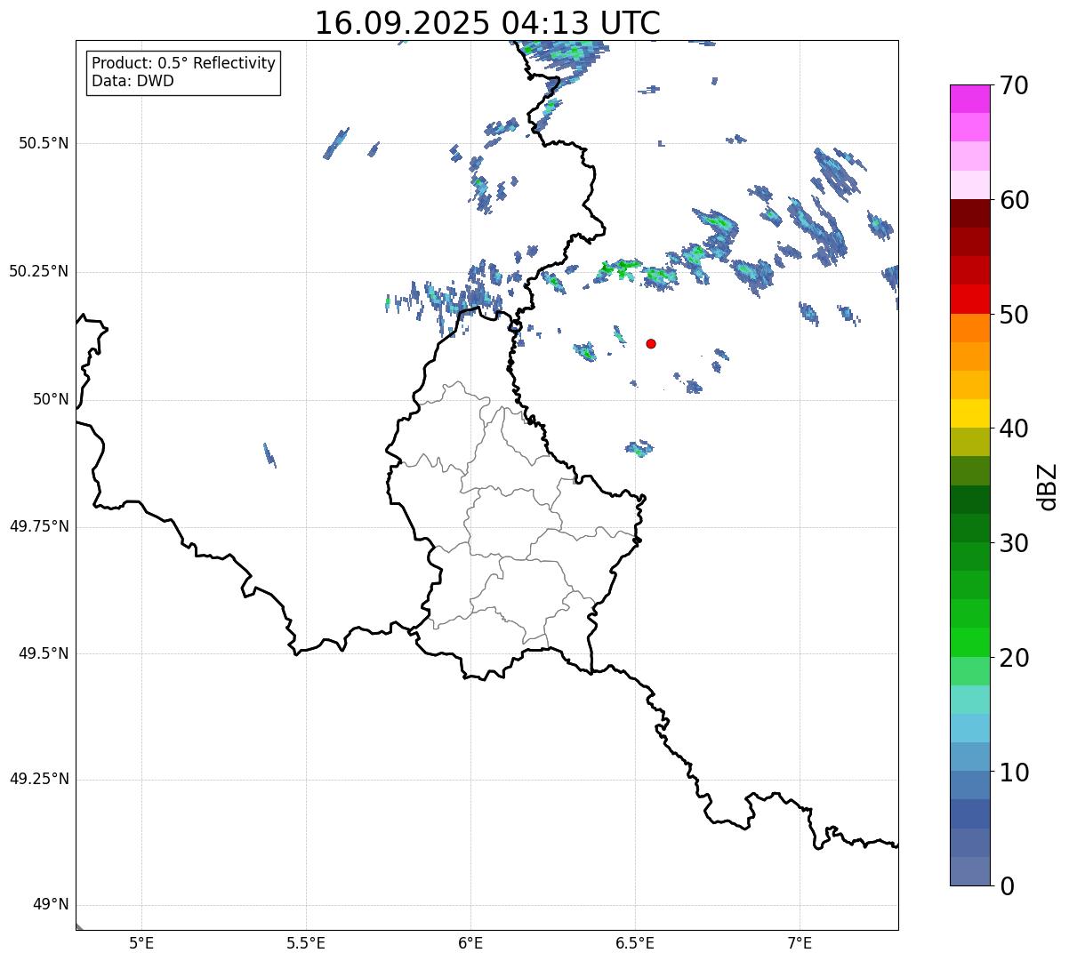Click the 49.5°N latitude label
Image resolution: width=1069 pixels, height=961 pixels.
[x=44, y=653]
